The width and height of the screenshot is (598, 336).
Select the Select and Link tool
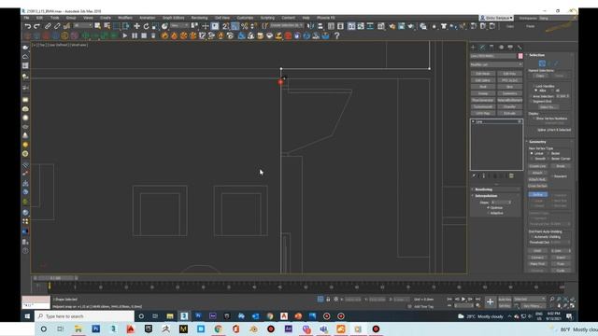tap(48, 26)
